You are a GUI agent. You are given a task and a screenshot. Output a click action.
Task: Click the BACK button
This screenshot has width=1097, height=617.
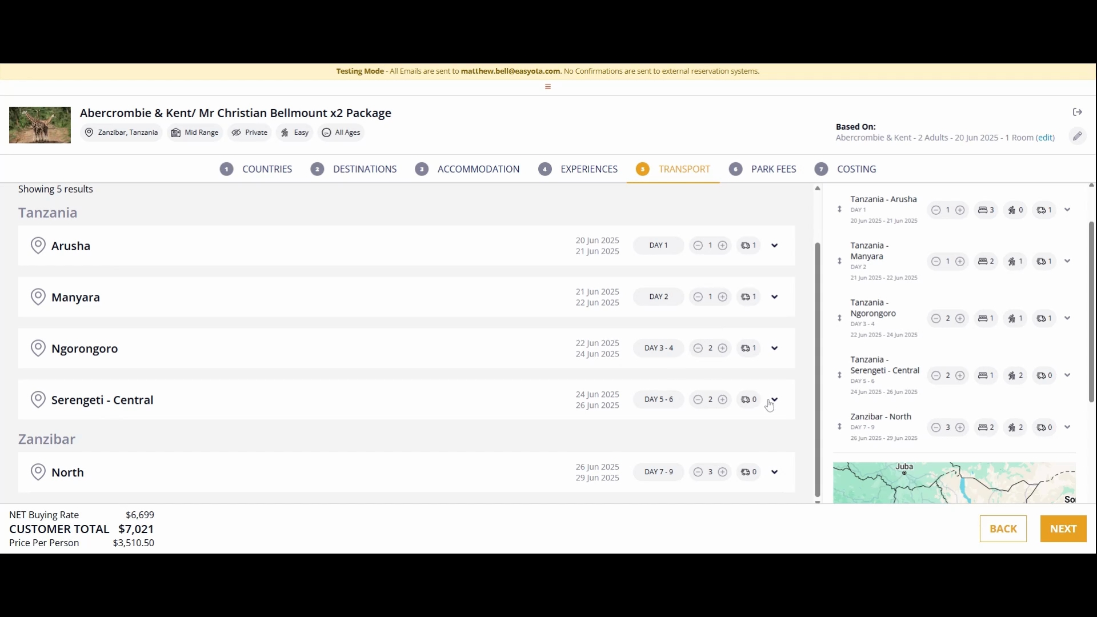coord(1003,529)
